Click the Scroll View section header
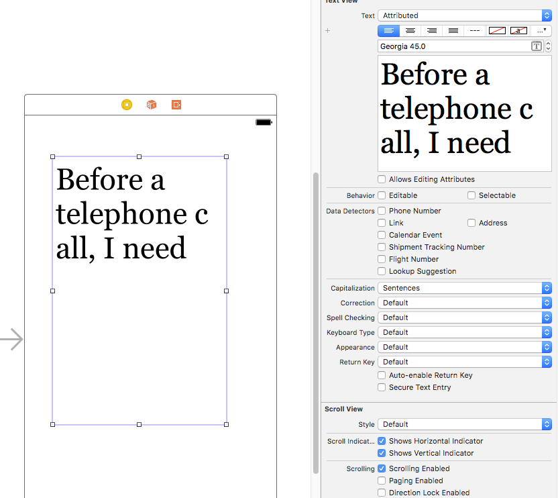 (x=344, y=409)
